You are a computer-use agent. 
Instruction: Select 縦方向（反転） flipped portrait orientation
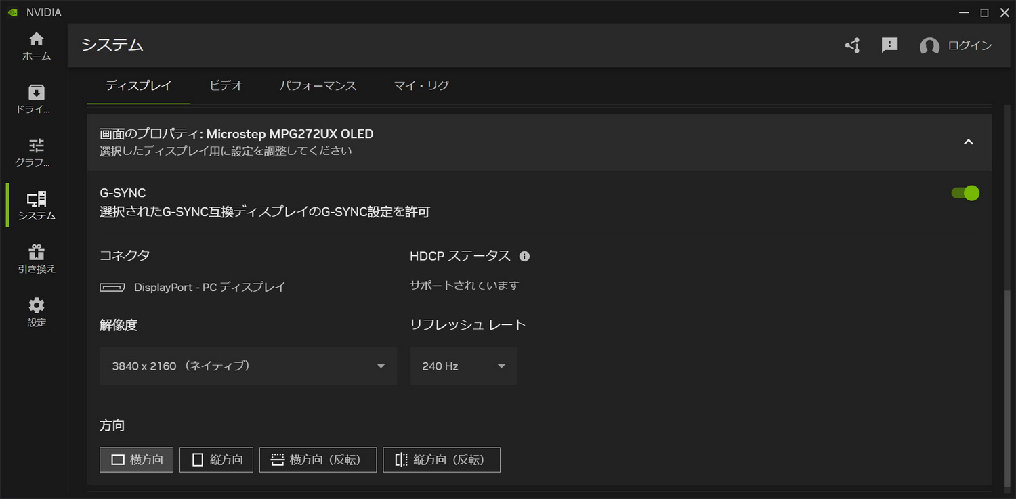[x=442, y=460]
